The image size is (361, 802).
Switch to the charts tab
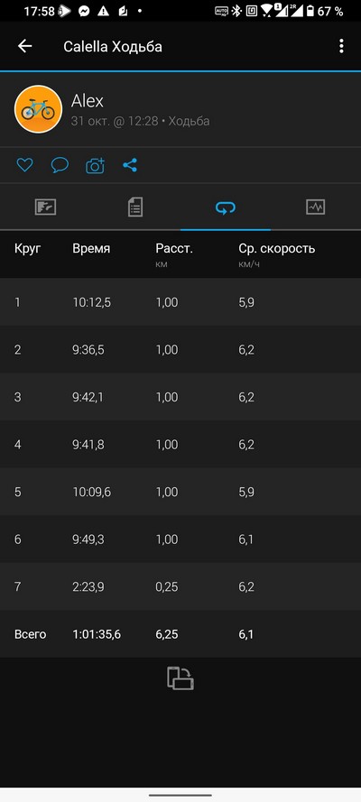tap(316, 207)
